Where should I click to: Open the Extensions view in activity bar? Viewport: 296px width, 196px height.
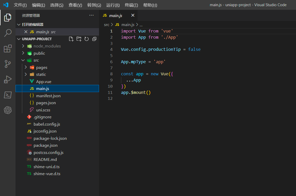click(7, 48)
